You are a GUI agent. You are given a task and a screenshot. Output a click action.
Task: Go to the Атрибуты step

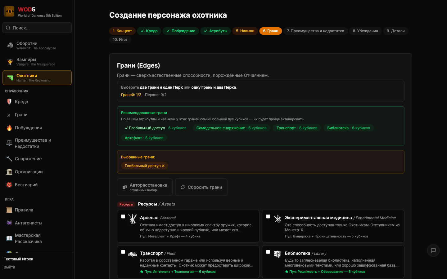pos(215,31)
